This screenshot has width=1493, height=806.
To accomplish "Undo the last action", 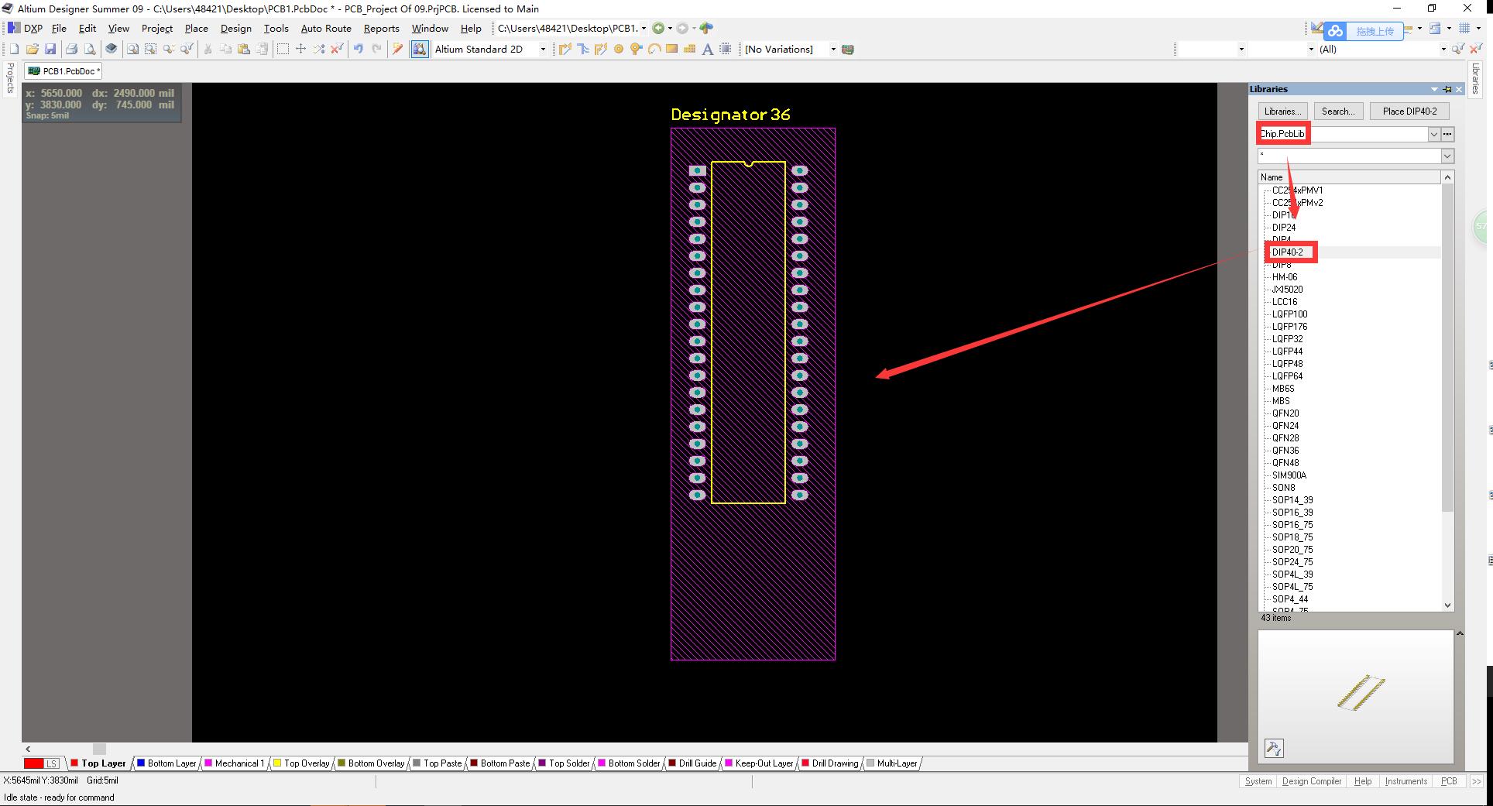I will pyautogui.click(x=358, y=49).
